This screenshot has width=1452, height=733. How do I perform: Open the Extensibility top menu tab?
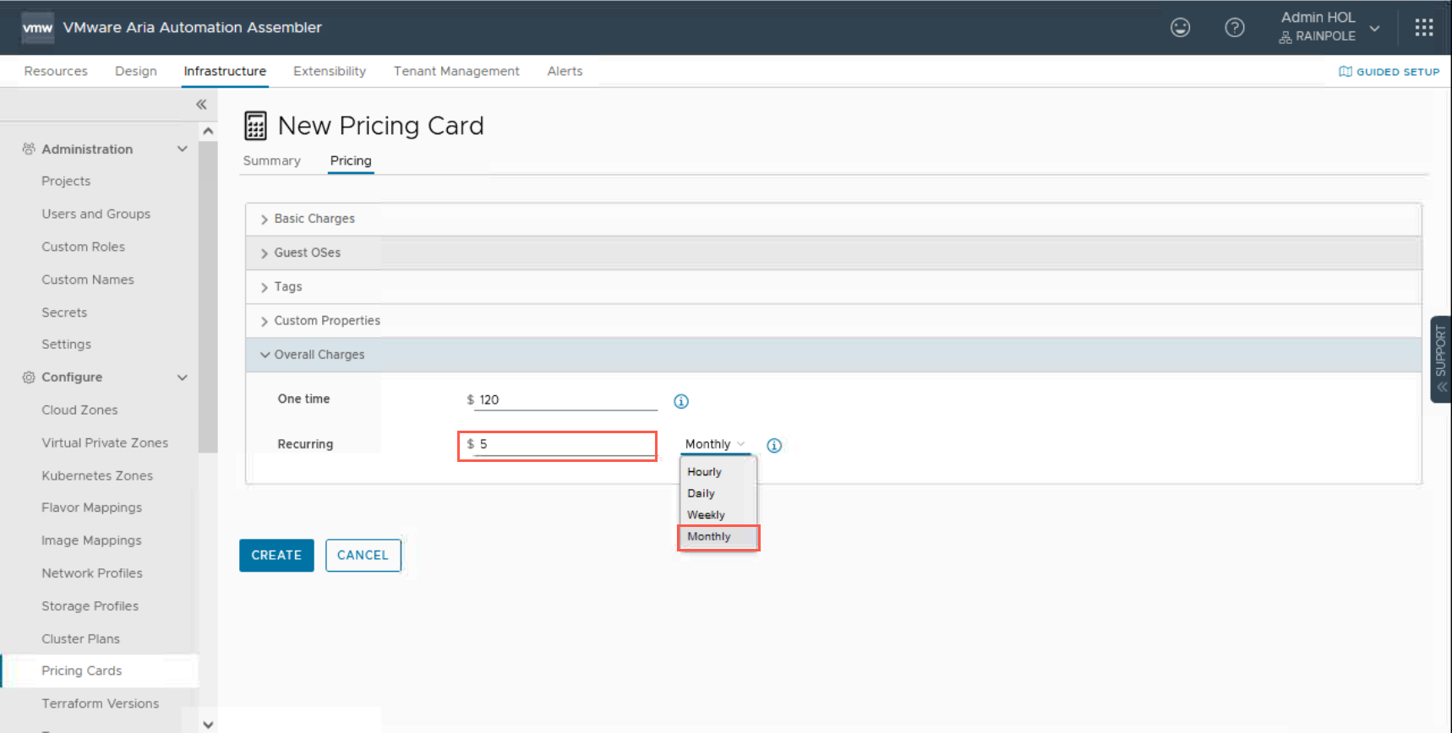coord(330,71)
